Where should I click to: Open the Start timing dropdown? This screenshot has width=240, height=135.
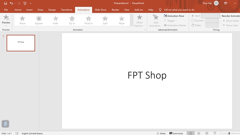(x=218, y=16)
